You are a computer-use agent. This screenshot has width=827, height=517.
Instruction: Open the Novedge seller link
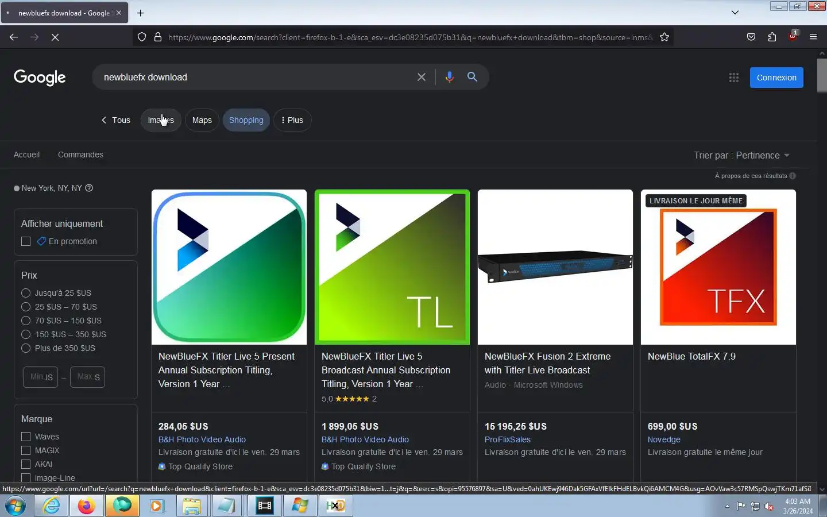click(664, 439)
